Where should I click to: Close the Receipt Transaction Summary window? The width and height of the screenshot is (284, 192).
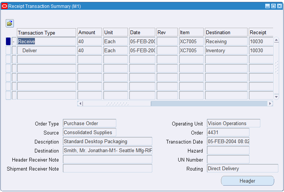pos(279,6)
